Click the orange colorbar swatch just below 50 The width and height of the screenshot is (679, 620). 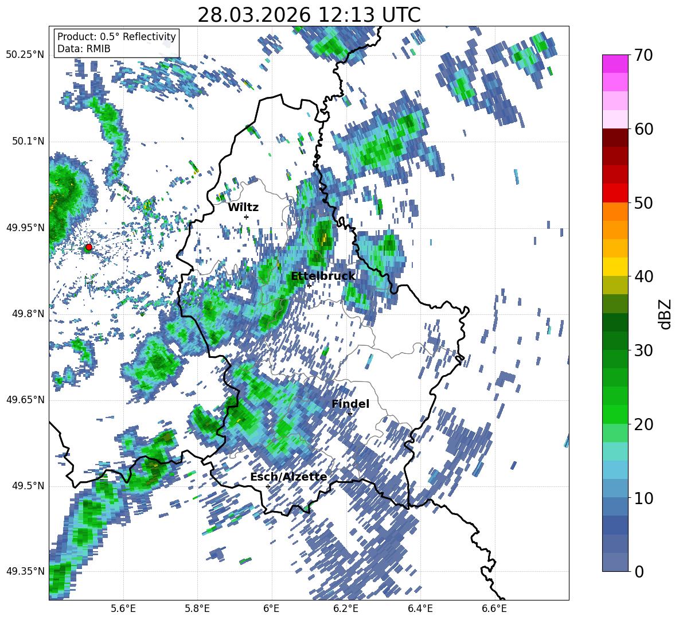pos(615,211)
